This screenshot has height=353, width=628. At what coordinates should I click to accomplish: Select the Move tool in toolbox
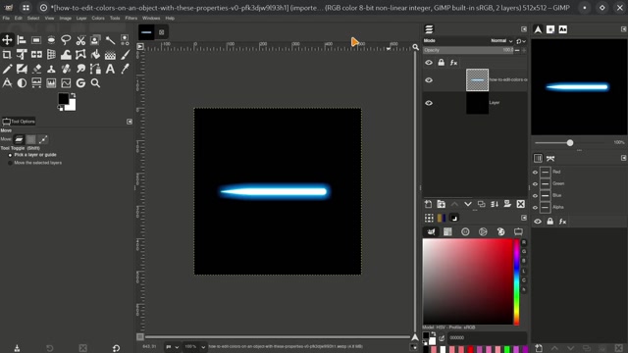(x=7, y=39)
